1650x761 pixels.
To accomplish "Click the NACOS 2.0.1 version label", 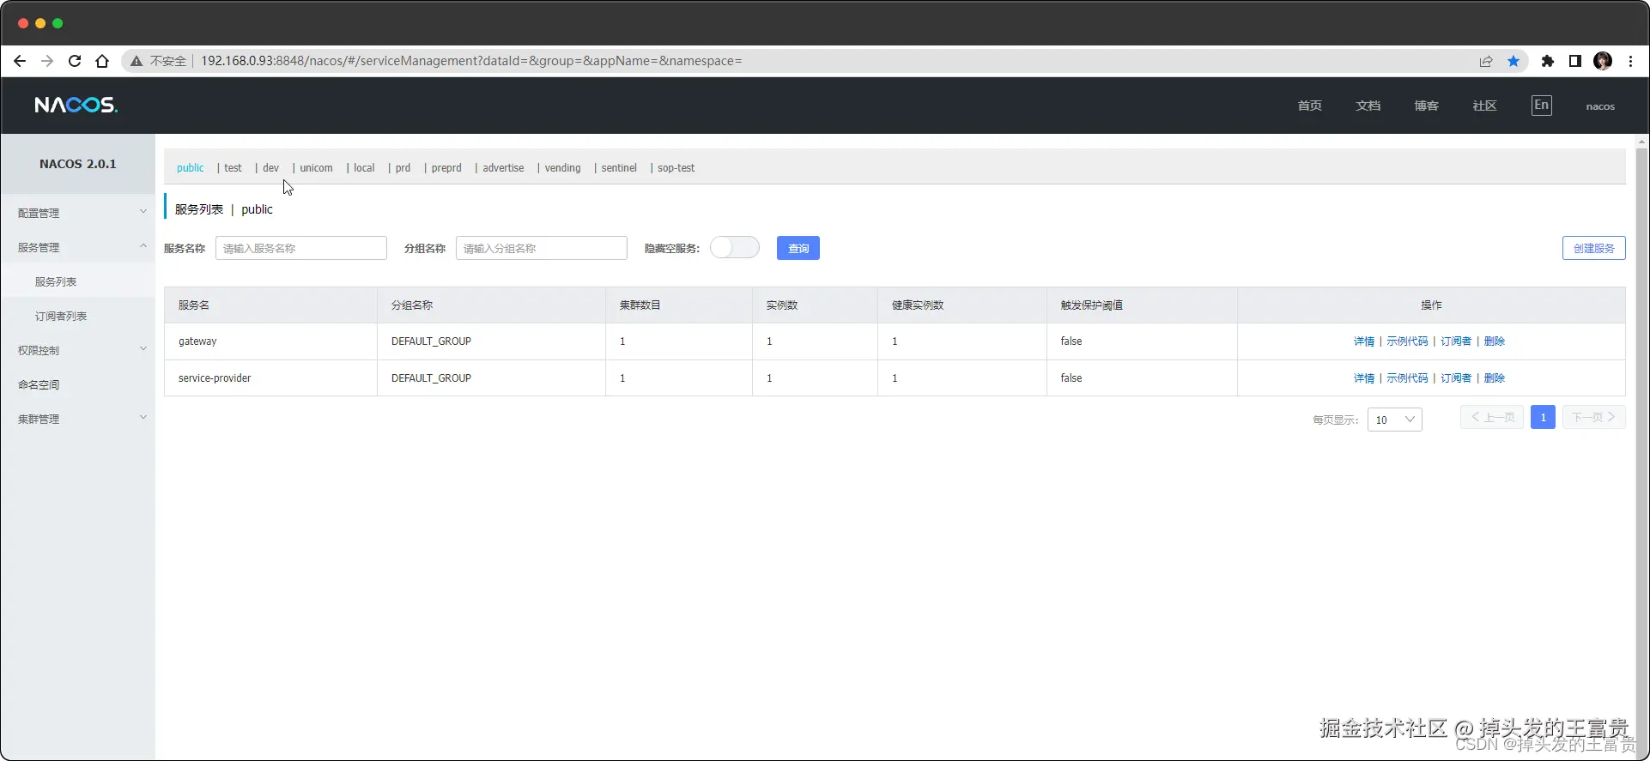I will tap(78, 164).
